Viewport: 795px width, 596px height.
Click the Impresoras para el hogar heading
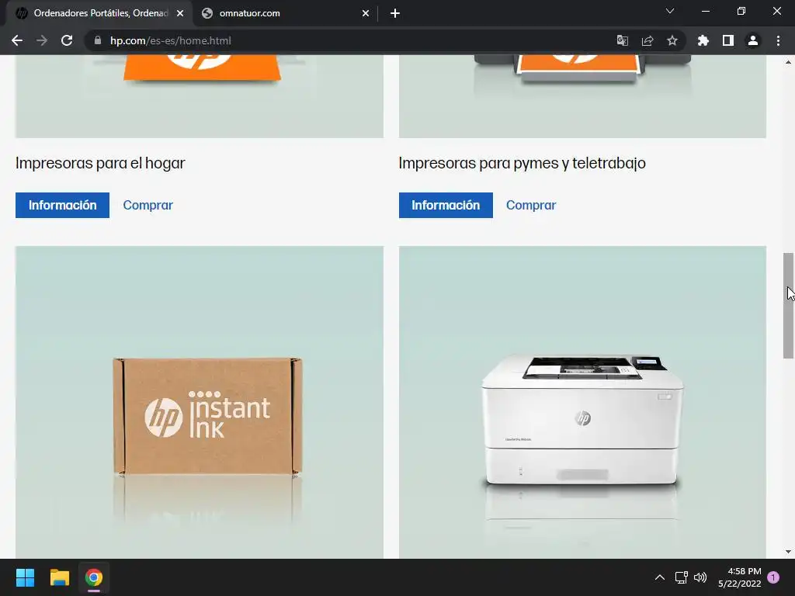(100, 163)
